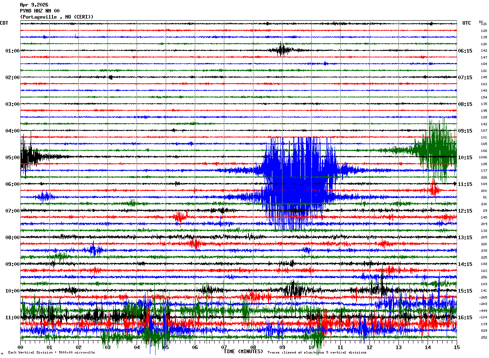The height and width of the screenshot is (358, 489).
Task: Click the '09:15' UTC time label
Action: click(x=465, y=131)
